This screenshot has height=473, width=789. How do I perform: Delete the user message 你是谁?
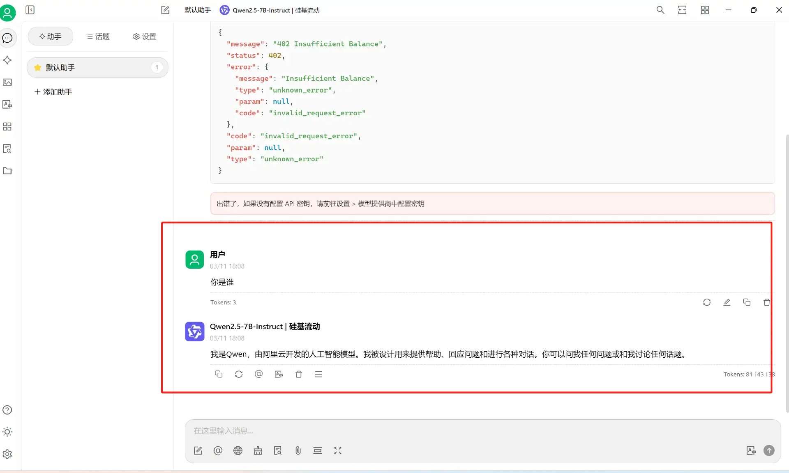coord(767,302)
